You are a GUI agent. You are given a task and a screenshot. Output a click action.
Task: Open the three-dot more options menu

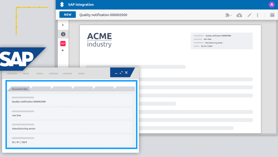258,15
